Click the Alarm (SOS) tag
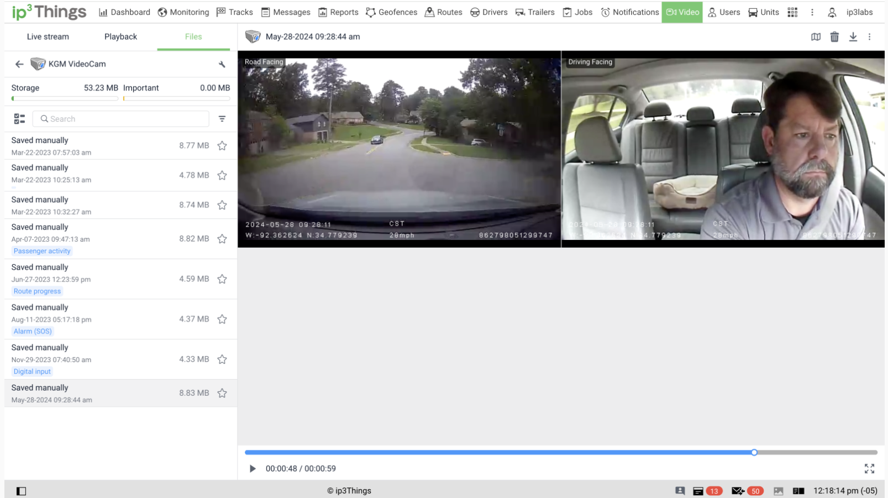The image size is (888, 498). tap(33, 332)
